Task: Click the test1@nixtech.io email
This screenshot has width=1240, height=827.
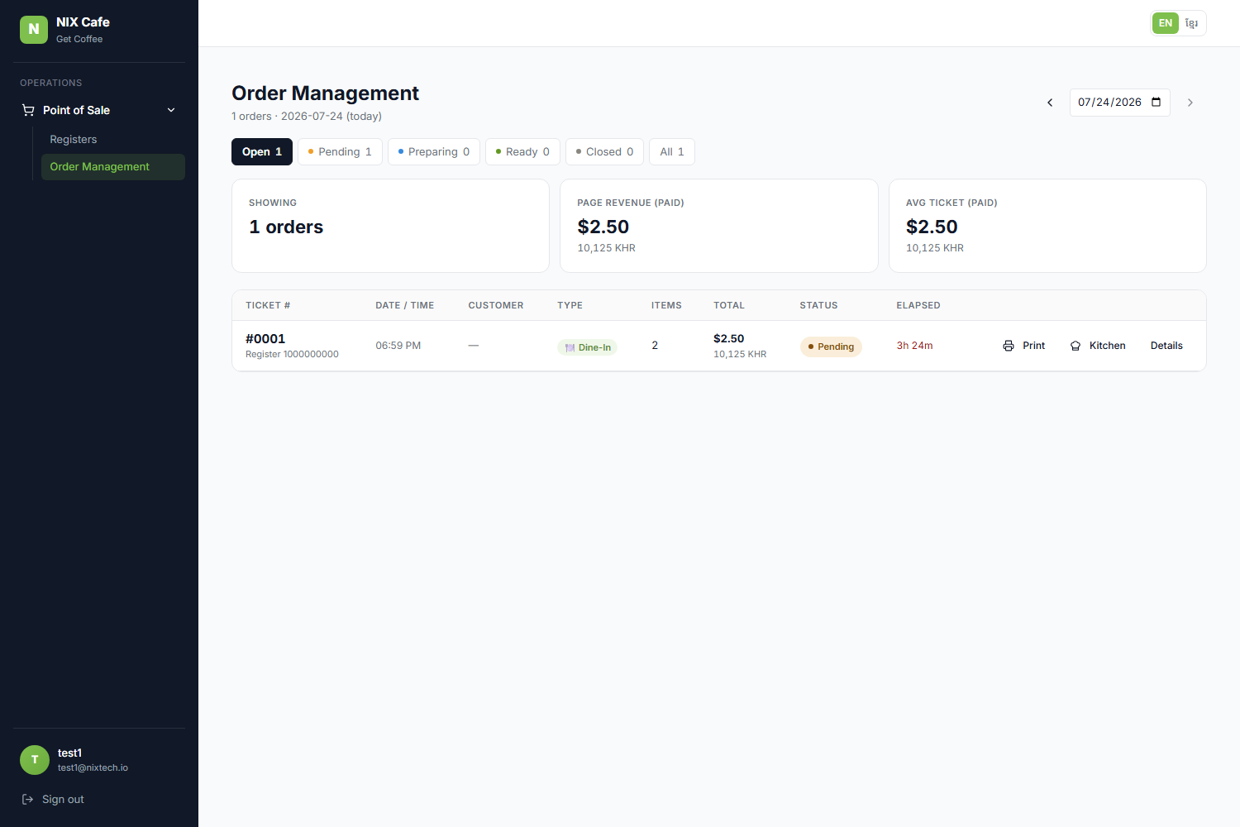Action: 93,768
